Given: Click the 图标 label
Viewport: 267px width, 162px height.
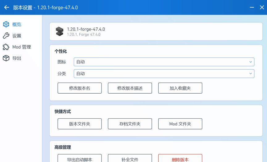Looking at the screenshot, I should [62, 62].
